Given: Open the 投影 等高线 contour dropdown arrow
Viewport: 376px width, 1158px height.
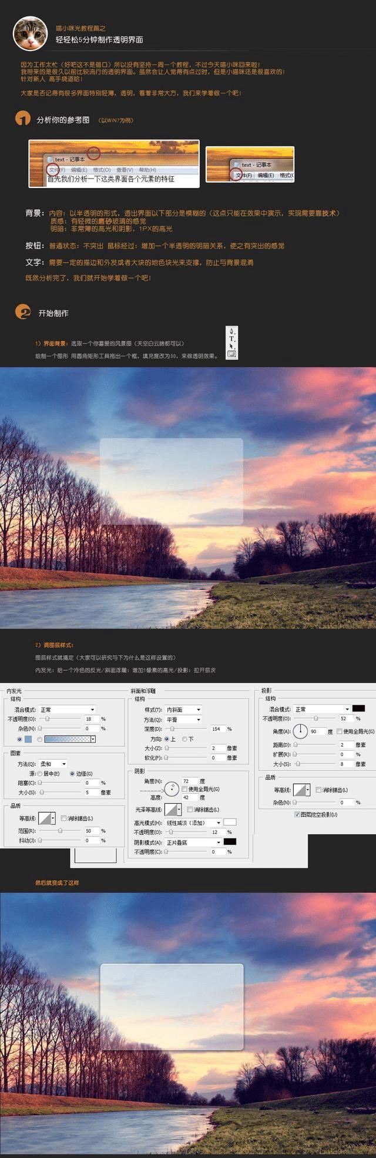Looking at the screenshot, I should point(308,790).
